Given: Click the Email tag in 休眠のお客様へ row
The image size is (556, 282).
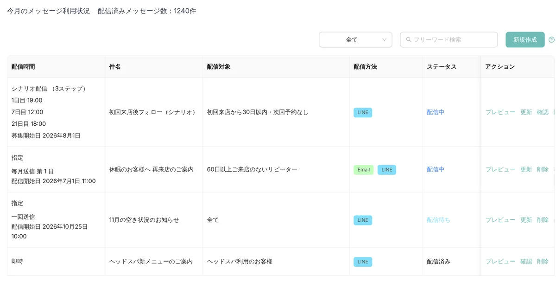Looking at the screenshot, I should point(364,170).
